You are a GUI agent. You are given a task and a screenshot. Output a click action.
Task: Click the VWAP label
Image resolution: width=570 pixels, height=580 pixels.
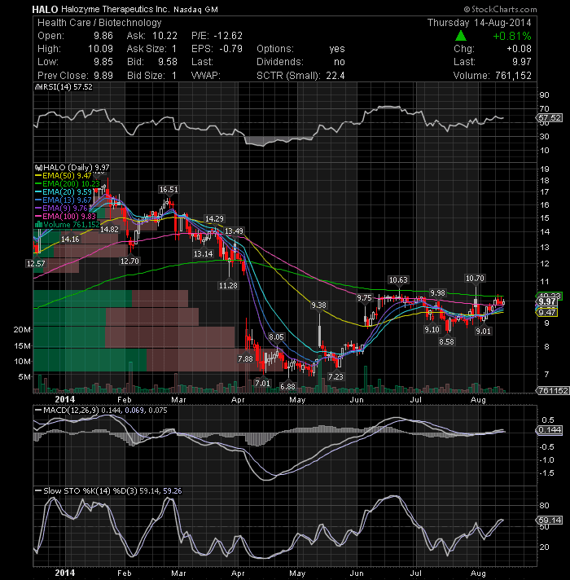(x=205, y=76)
